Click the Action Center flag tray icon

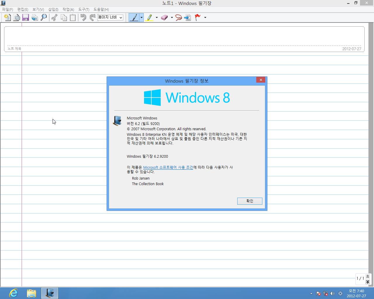click(318, 293)
